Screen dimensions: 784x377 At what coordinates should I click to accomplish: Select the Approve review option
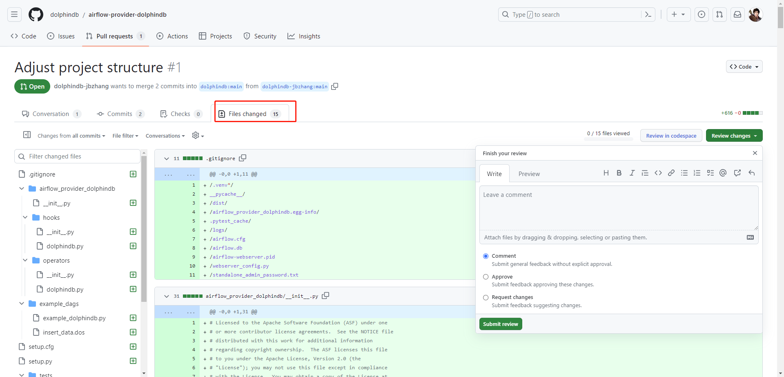486,277
